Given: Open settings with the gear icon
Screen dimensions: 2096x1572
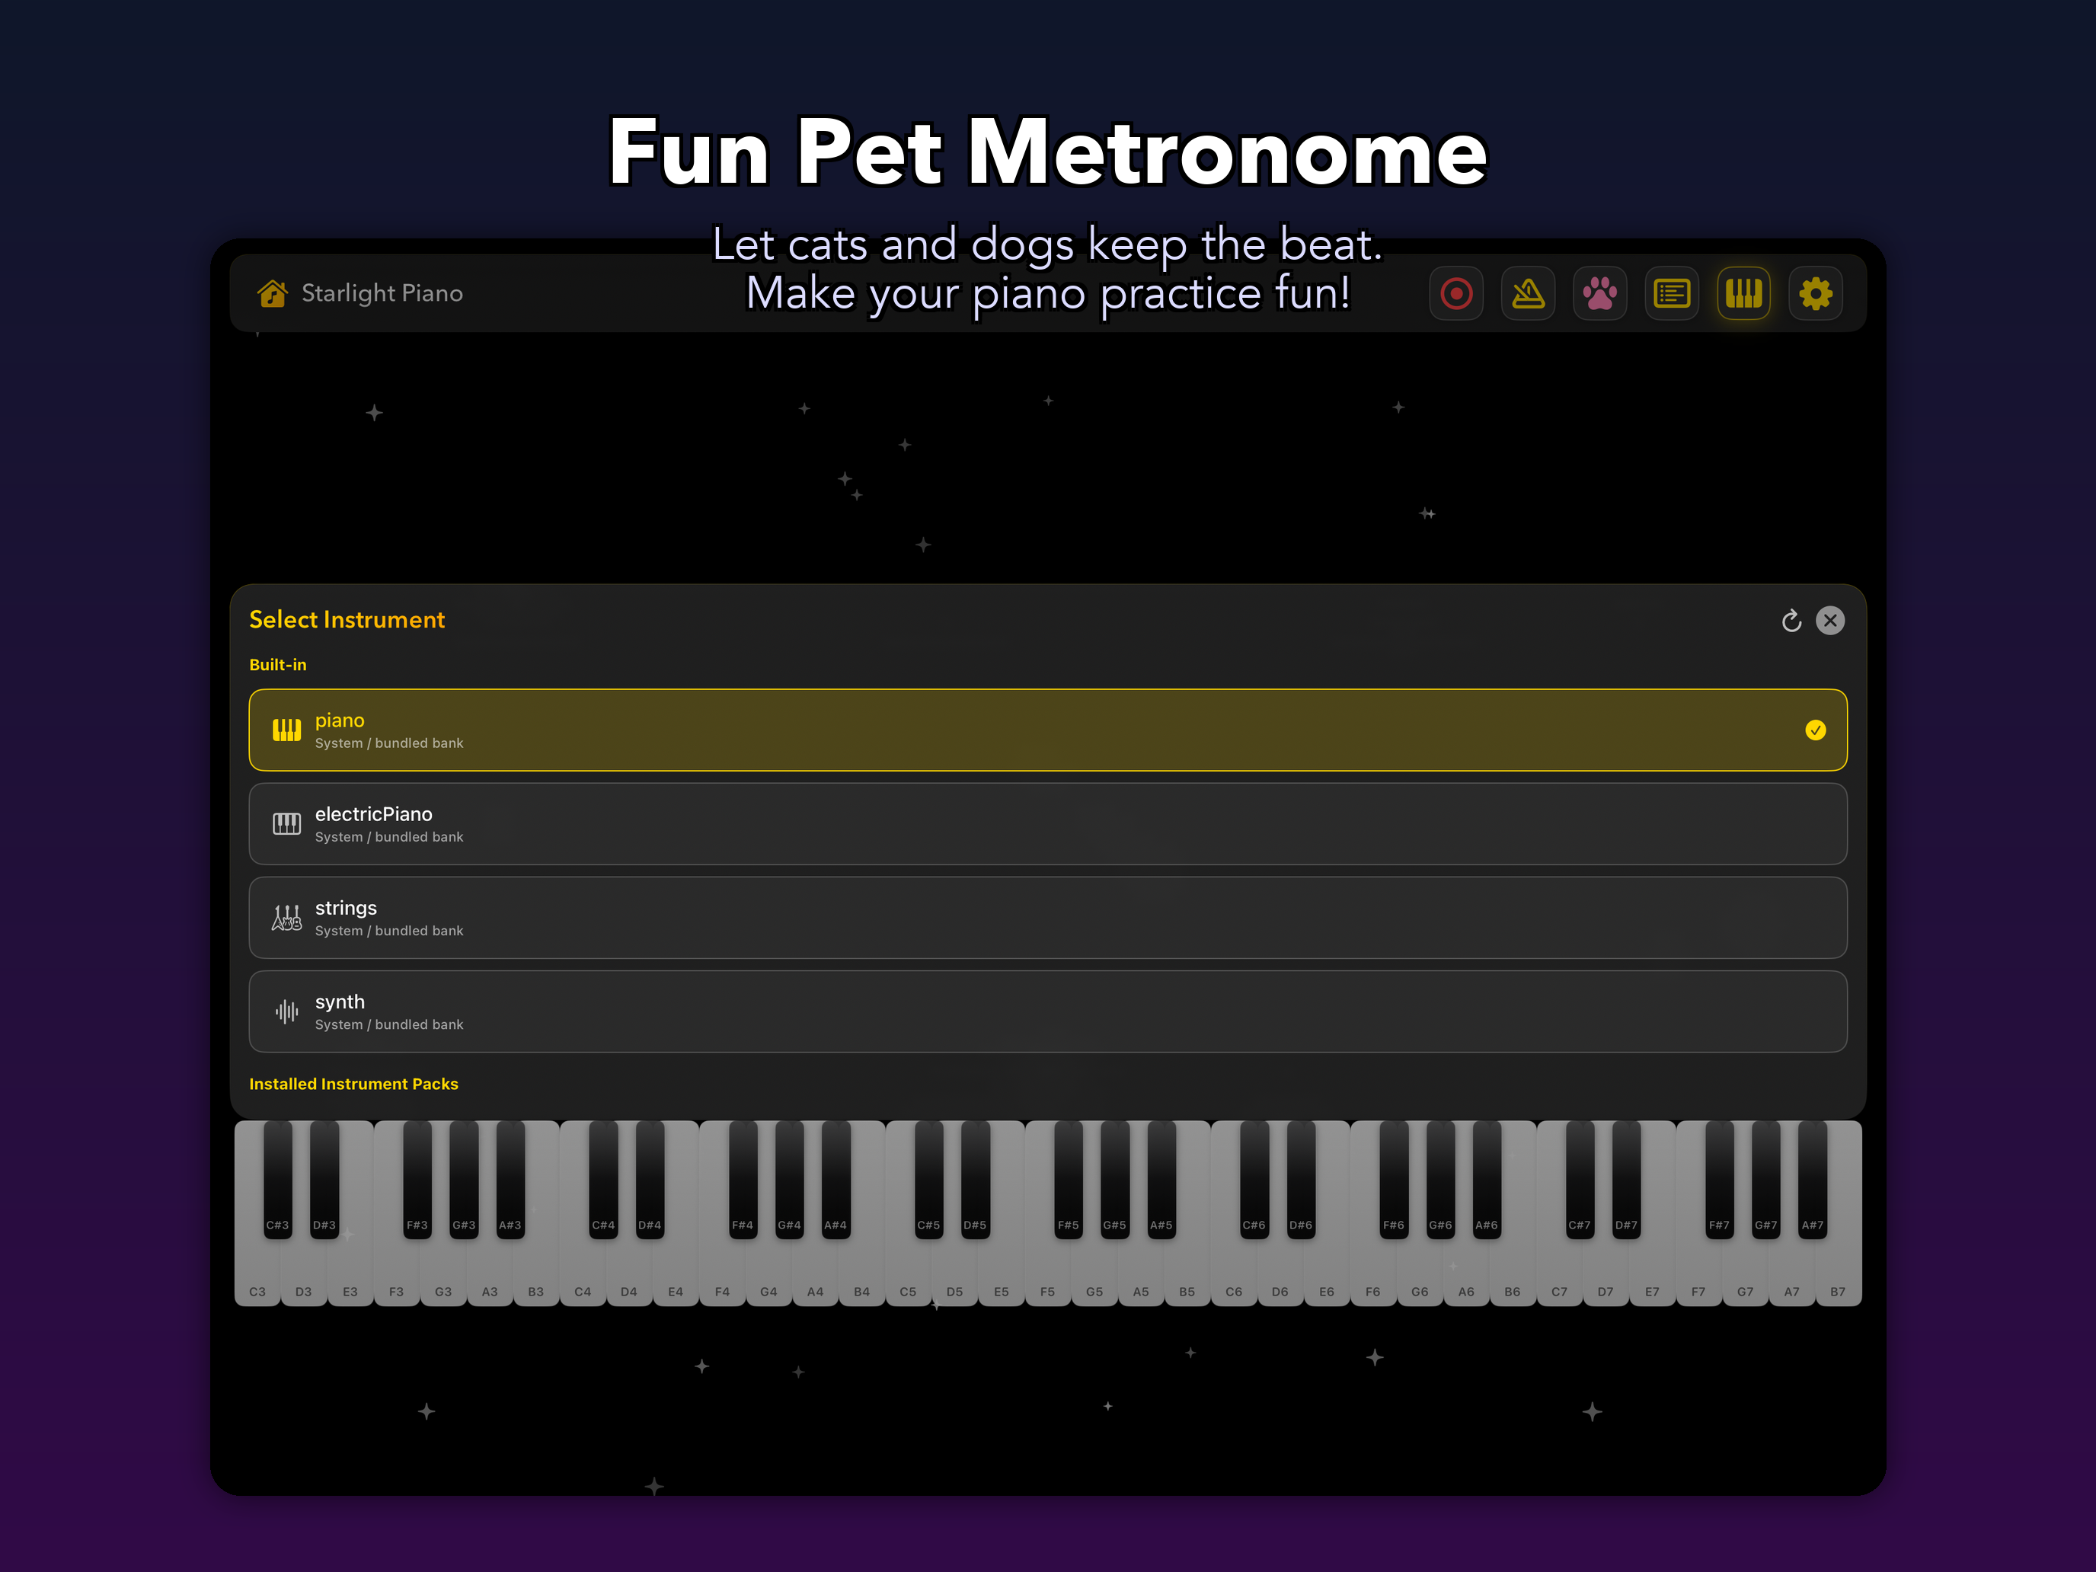Looking at the screenshot, I should [1816, 294].
